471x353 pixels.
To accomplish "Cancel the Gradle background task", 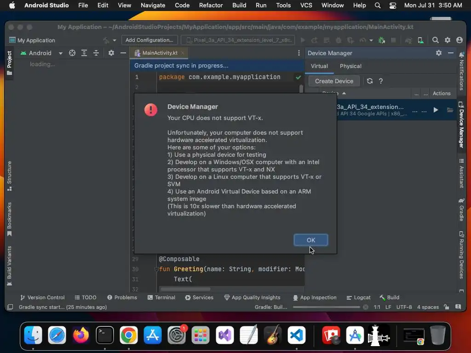I will tap(366, 307).
